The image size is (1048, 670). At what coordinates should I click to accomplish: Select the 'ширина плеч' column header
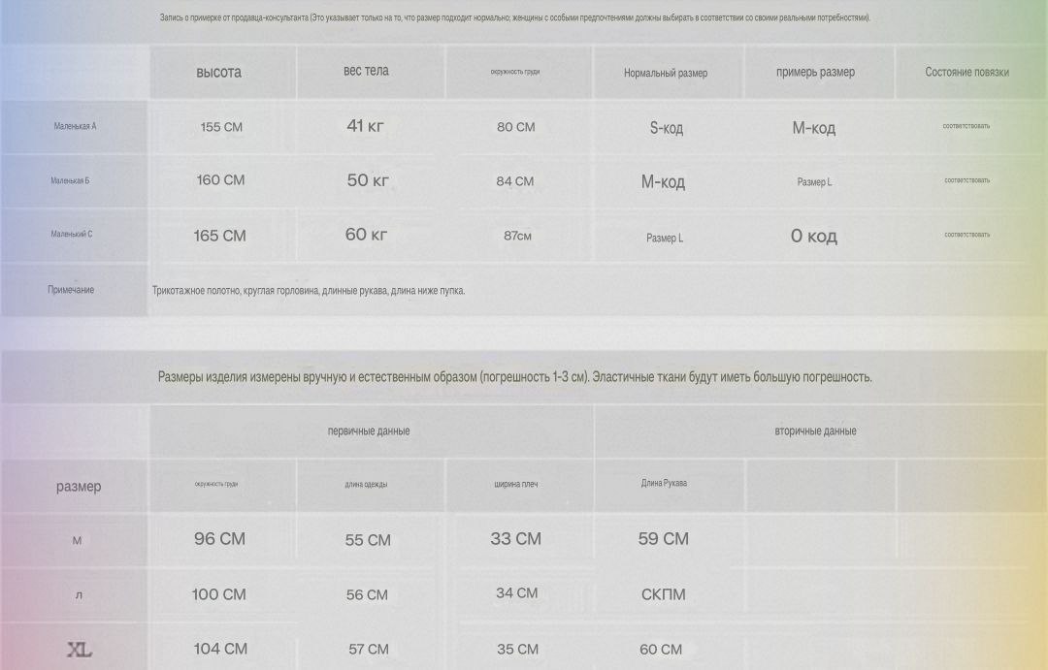pos(515,484)
